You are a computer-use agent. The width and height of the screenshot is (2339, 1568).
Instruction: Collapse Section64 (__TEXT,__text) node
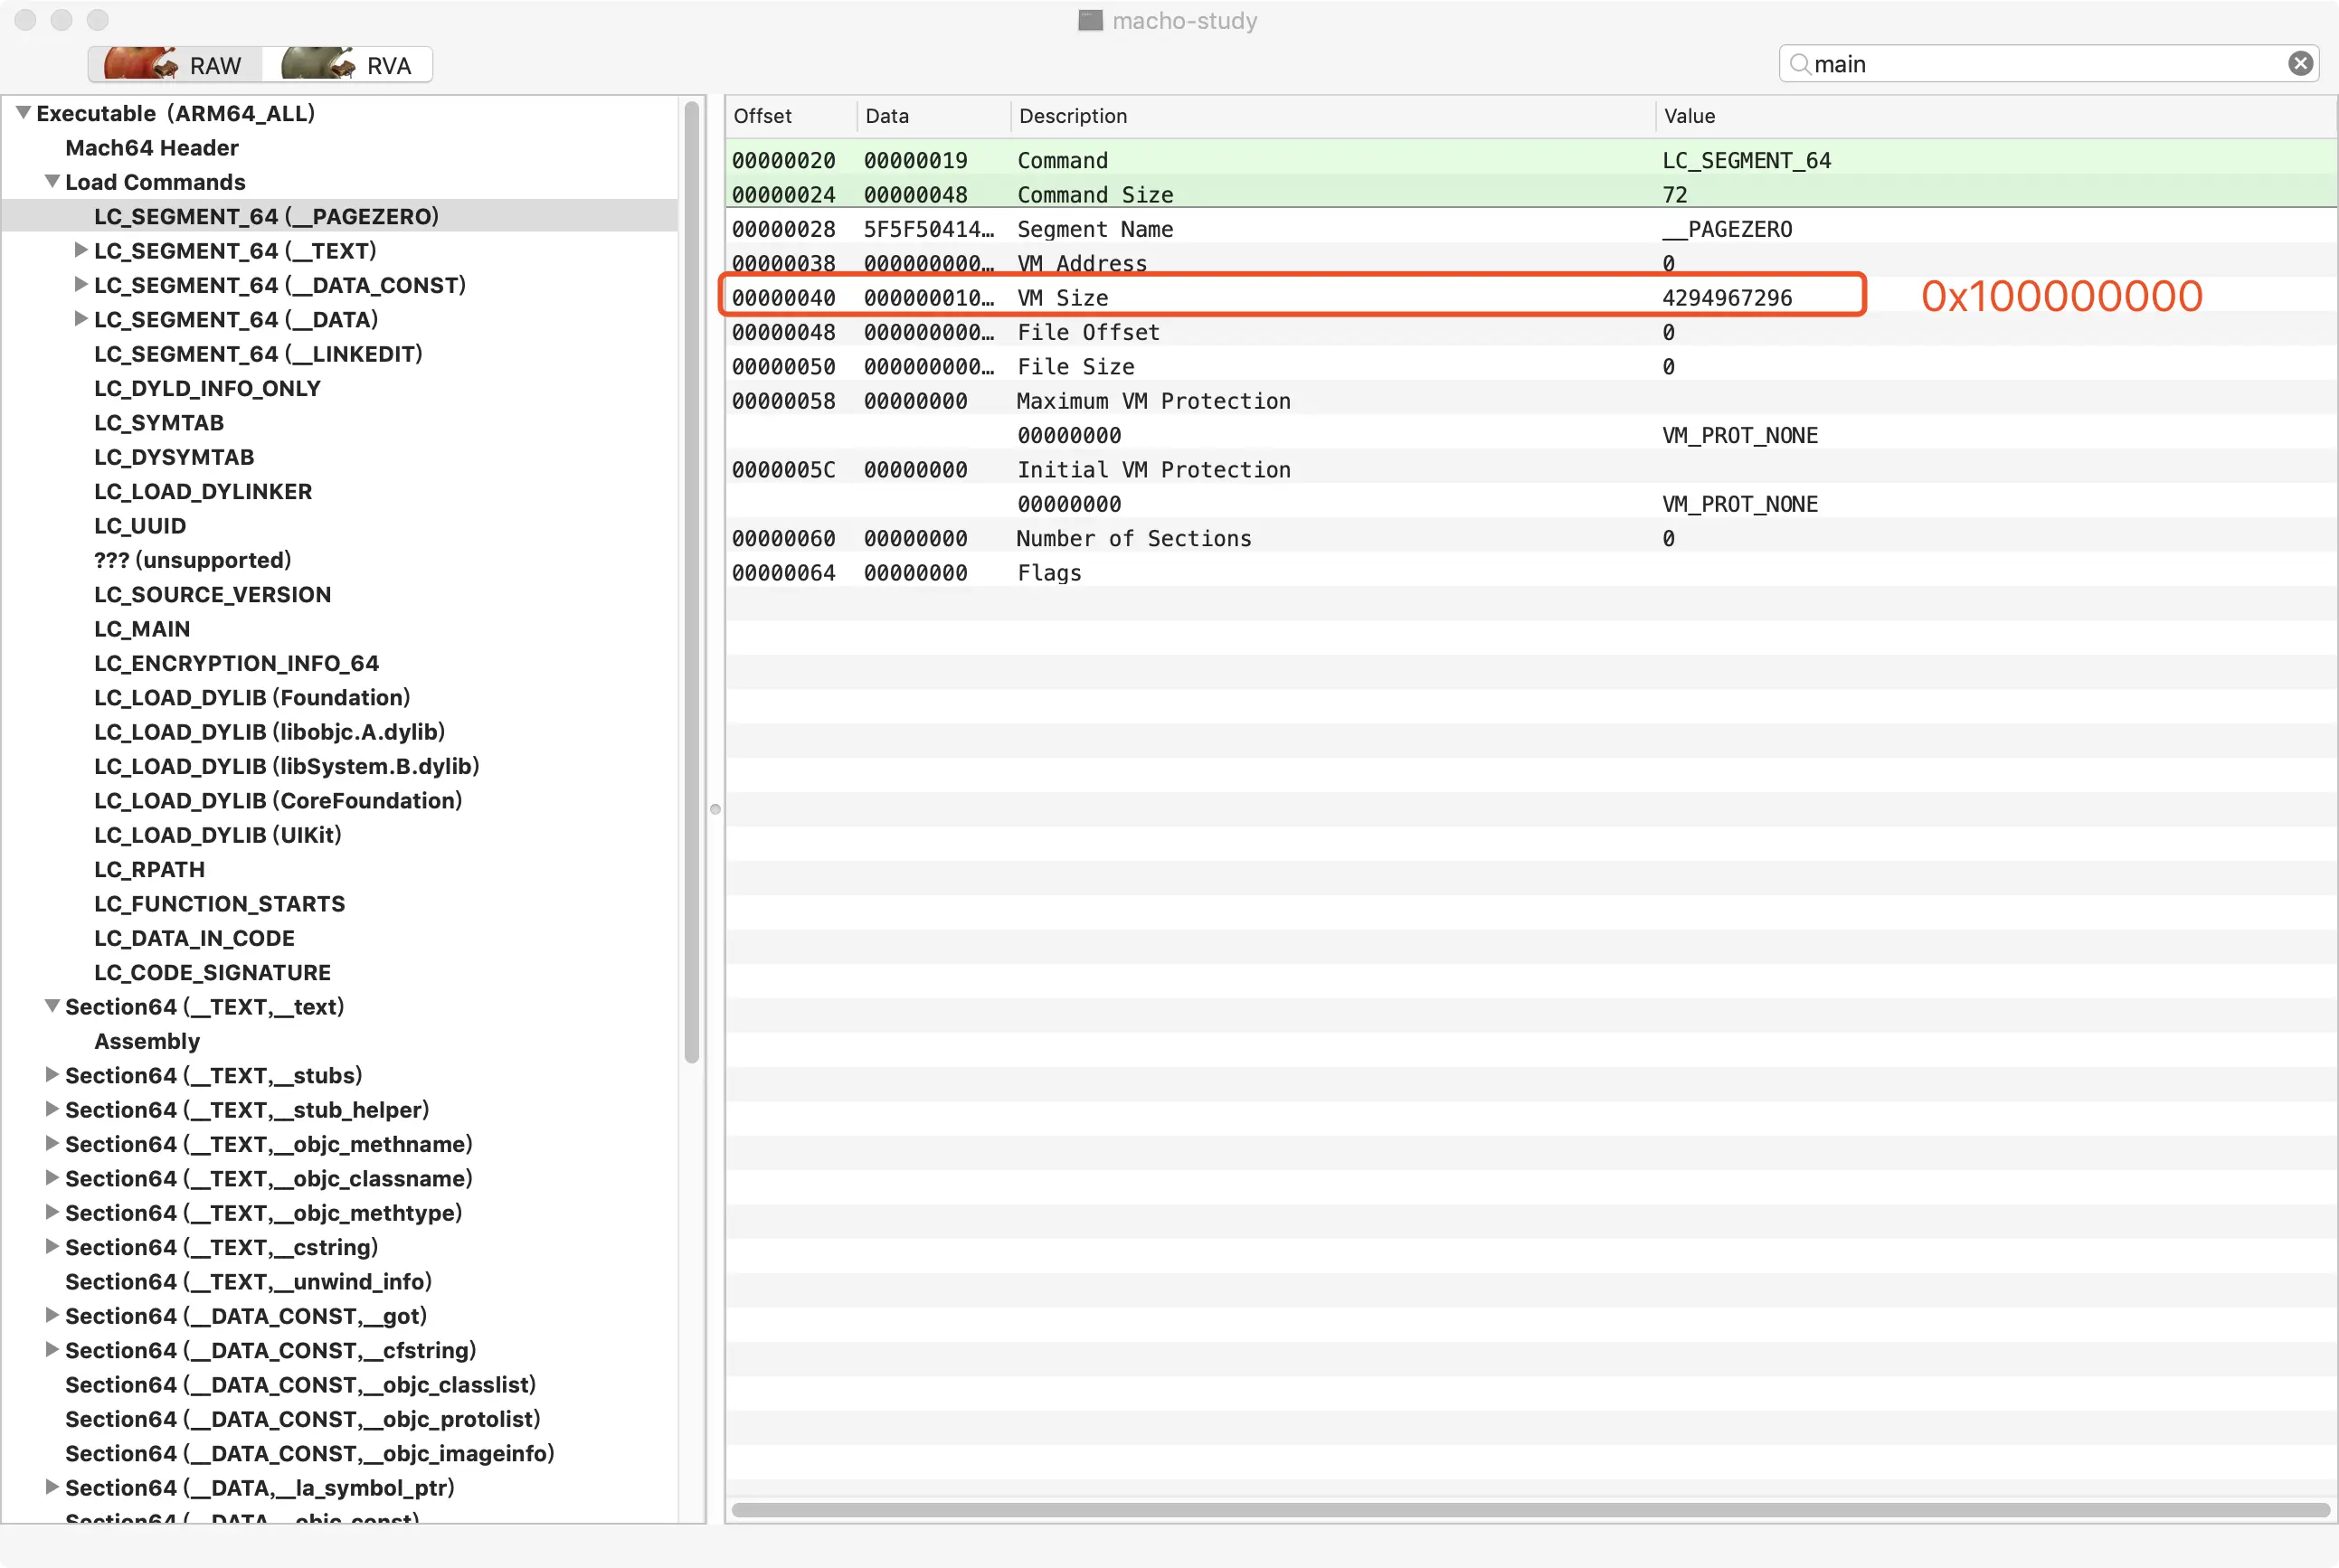52,1006
